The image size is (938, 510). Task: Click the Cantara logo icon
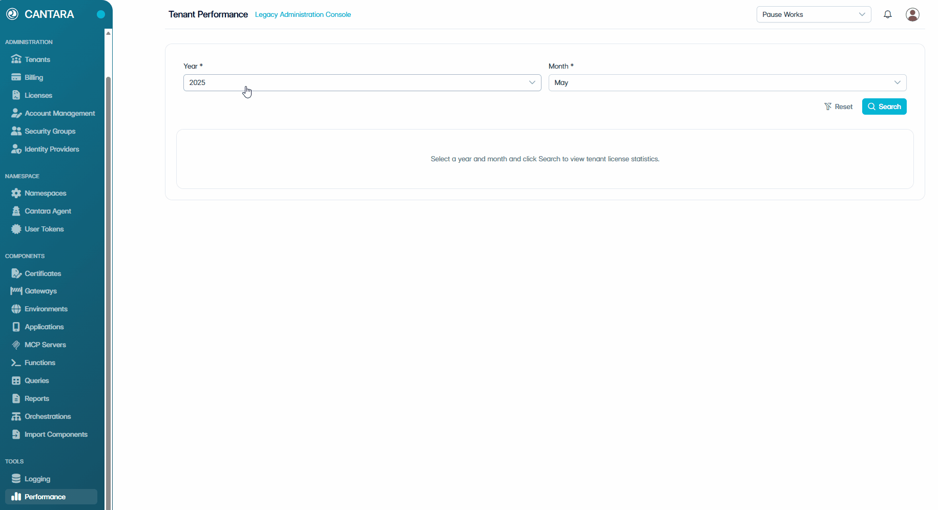click(x=12, y=14)
